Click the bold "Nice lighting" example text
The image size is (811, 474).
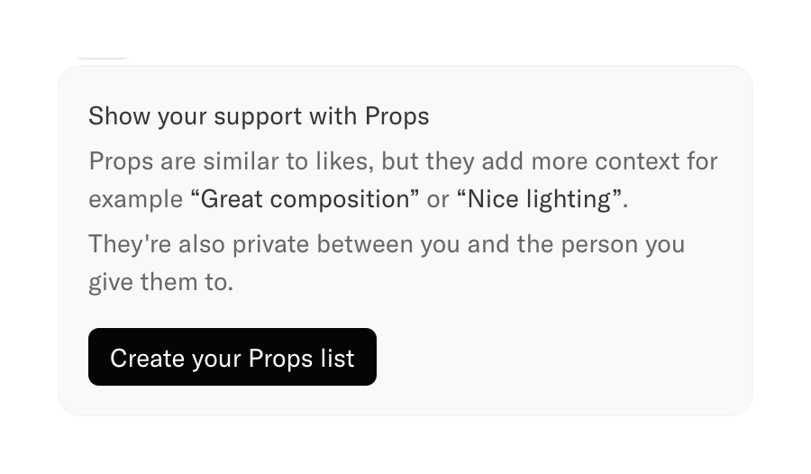[541, 199]
